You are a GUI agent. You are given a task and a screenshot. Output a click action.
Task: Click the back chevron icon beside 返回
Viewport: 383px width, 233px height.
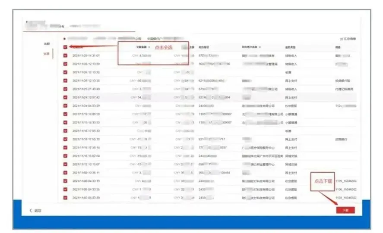[31, 210]
